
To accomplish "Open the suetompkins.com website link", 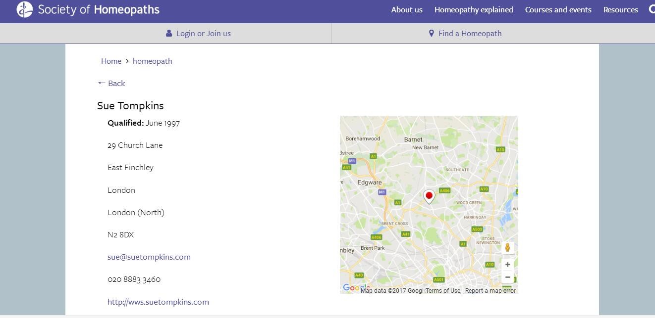I will (158, 302).
